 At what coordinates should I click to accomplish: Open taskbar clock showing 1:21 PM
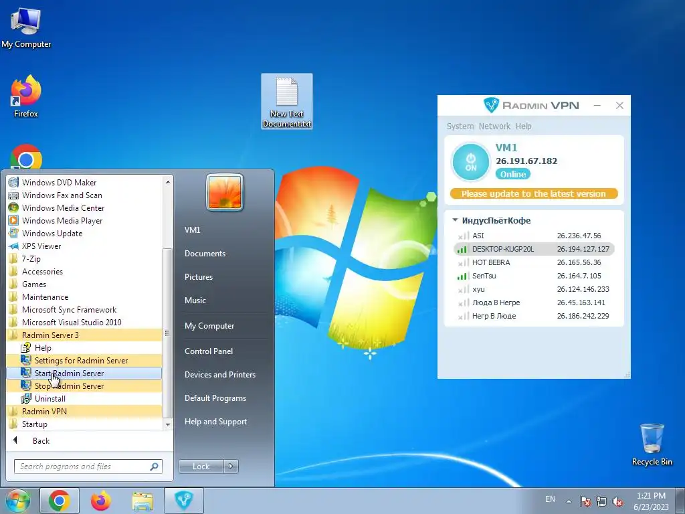tap(651, 501)
